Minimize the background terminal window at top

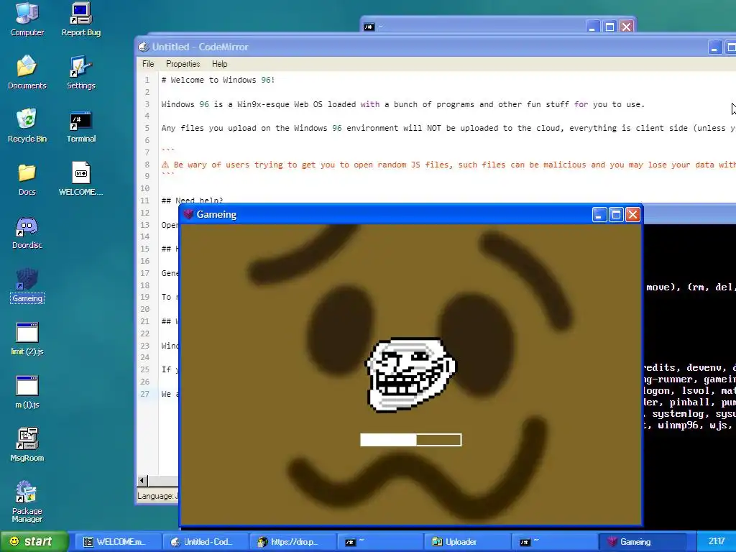click(592, 27)
